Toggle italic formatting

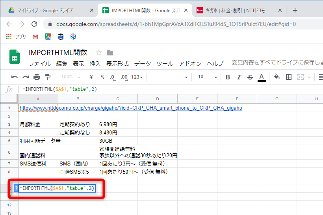(239, 77)
